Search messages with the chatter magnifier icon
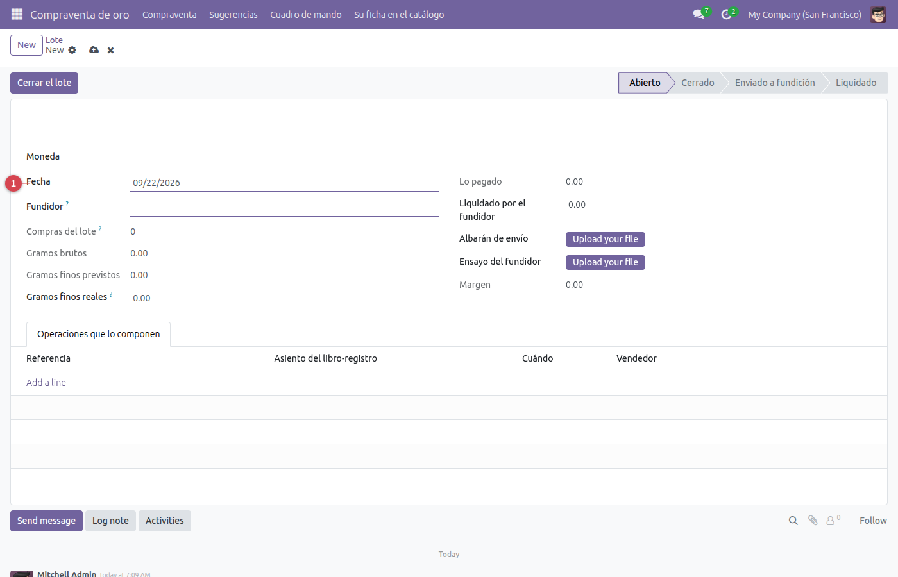 coord(793,521)
